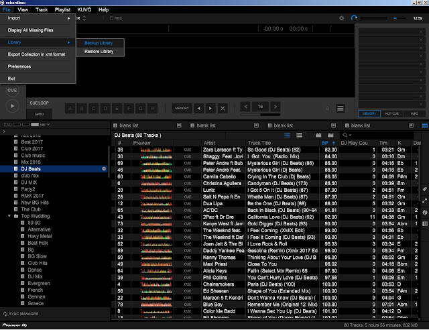Select Export Collection in xml format
The image size is (429, 330).
[38, 54]
